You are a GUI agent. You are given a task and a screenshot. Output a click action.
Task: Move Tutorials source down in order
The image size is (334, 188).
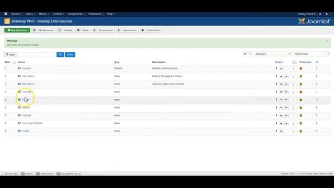[x=287, y=115]
